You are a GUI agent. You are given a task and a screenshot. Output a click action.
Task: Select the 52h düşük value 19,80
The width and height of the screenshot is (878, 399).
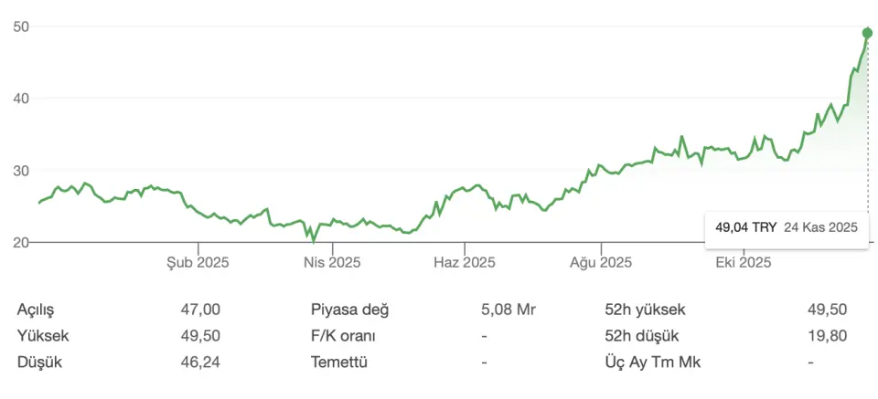pos(828,336)
